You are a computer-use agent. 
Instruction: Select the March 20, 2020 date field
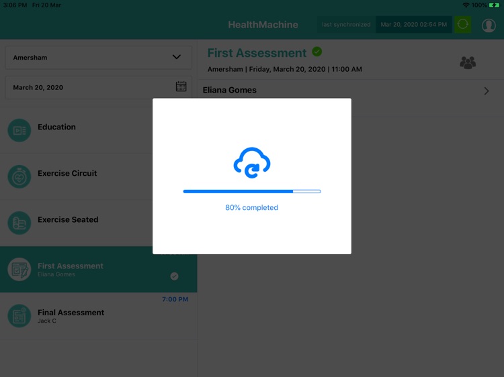coord(99,87)
